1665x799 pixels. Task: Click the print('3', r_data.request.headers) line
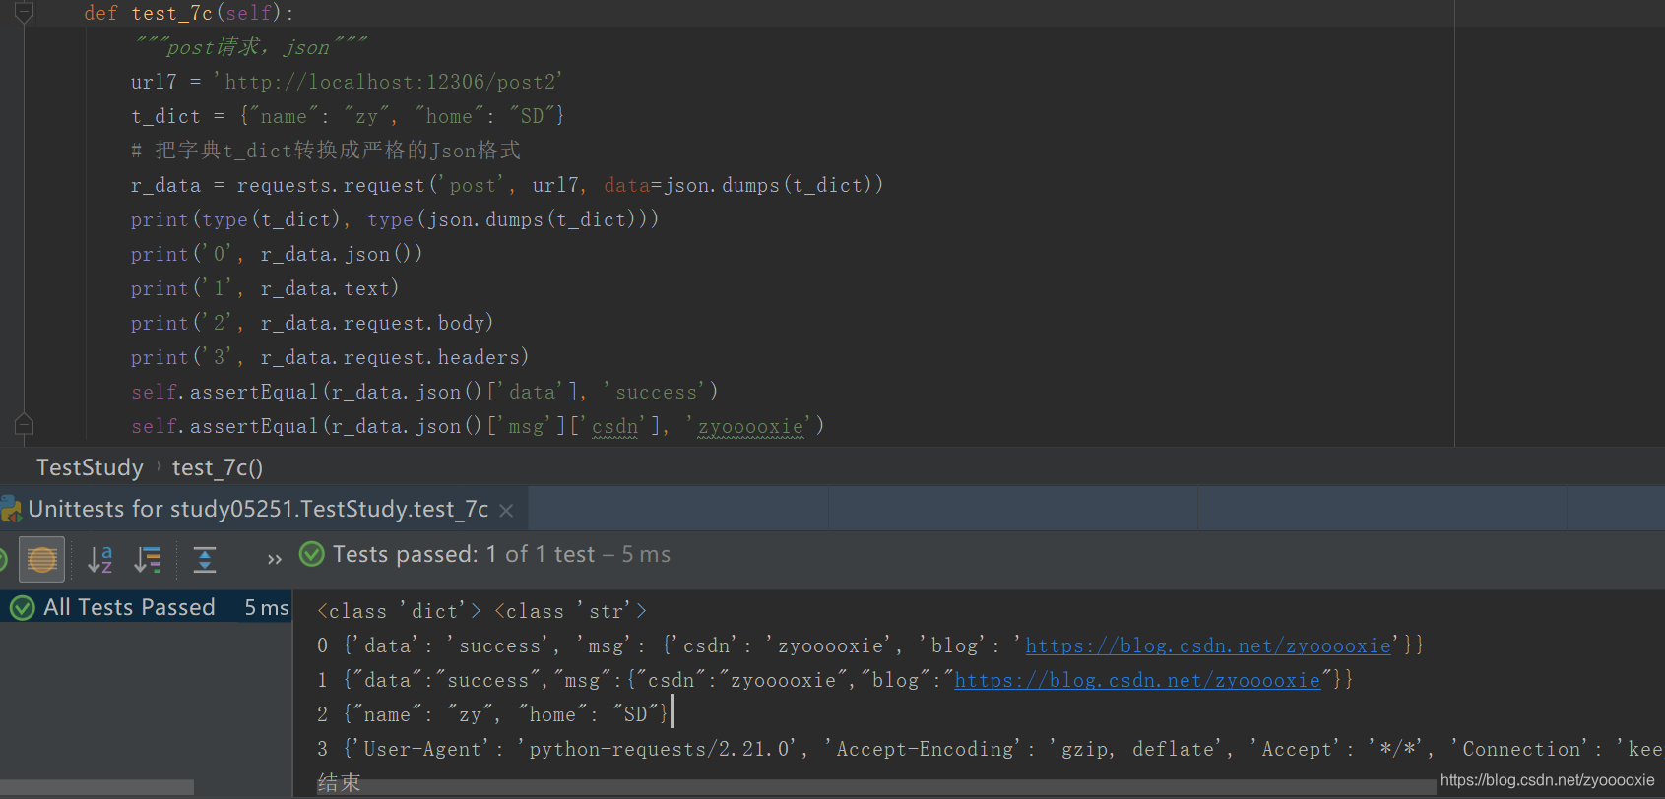pyautogui.click(x=330, y=357)
